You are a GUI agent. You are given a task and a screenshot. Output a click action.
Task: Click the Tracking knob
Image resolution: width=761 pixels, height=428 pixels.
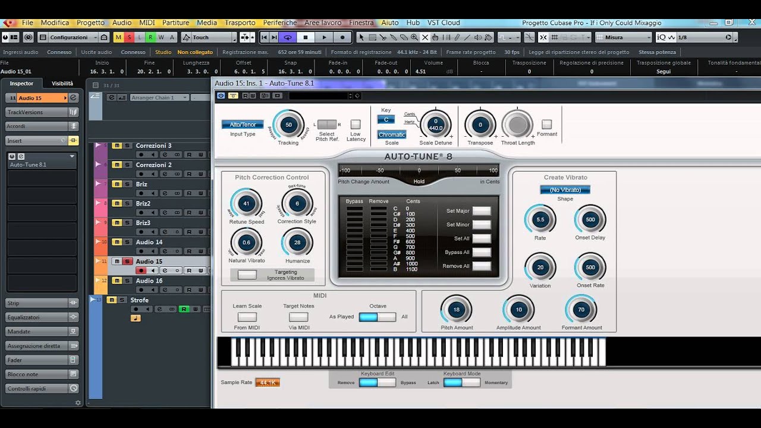[288, 125]
